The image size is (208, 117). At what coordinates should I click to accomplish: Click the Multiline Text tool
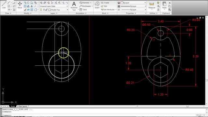[74, 6]
